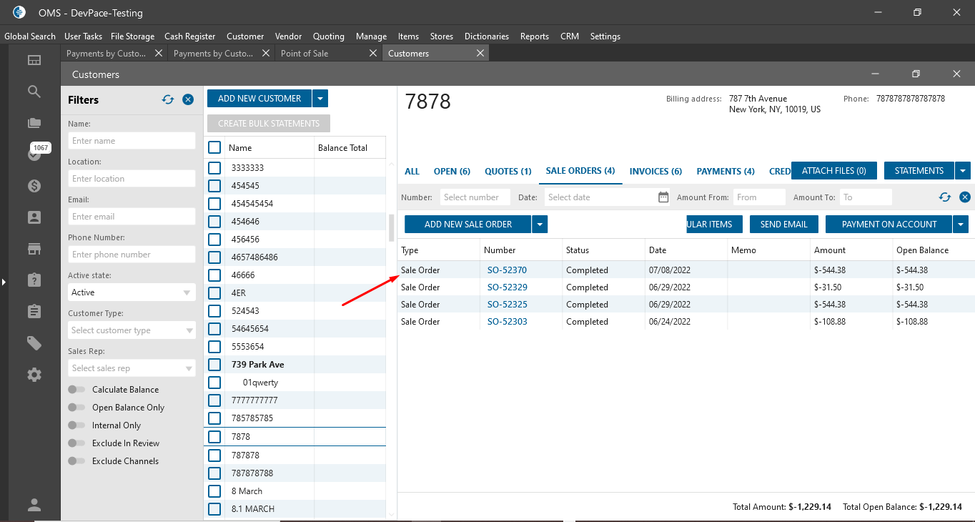Expand the sidebar with the white arrow

[4, 282]
